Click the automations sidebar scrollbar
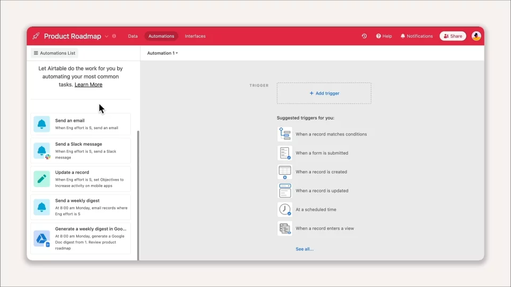 [138, 195]
